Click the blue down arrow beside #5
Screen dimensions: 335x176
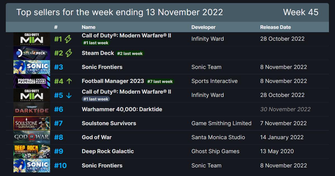[x=69, y=96]
